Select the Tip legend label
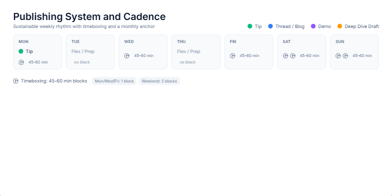This screenshot has width=392, height=196. pos(258,26)
